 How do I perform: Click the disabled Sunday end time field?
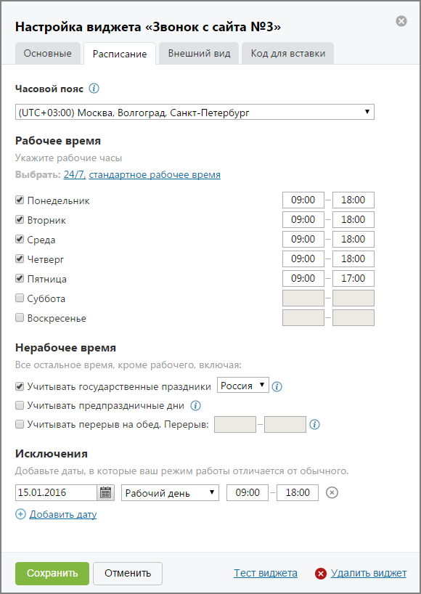coord(353,318)
